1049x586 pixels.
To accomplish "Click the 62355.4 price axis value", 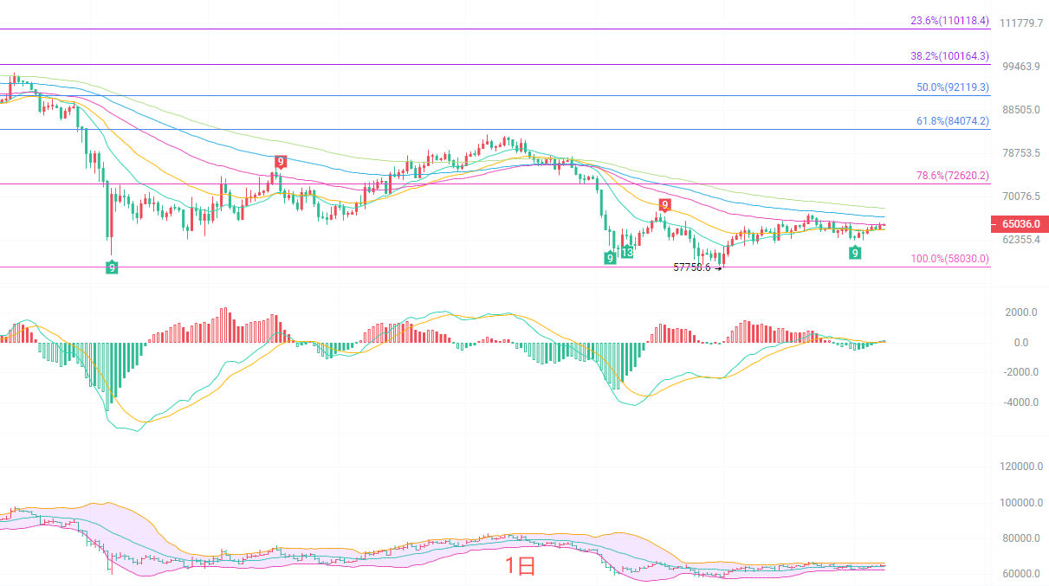I will (x=1020, y=240).
